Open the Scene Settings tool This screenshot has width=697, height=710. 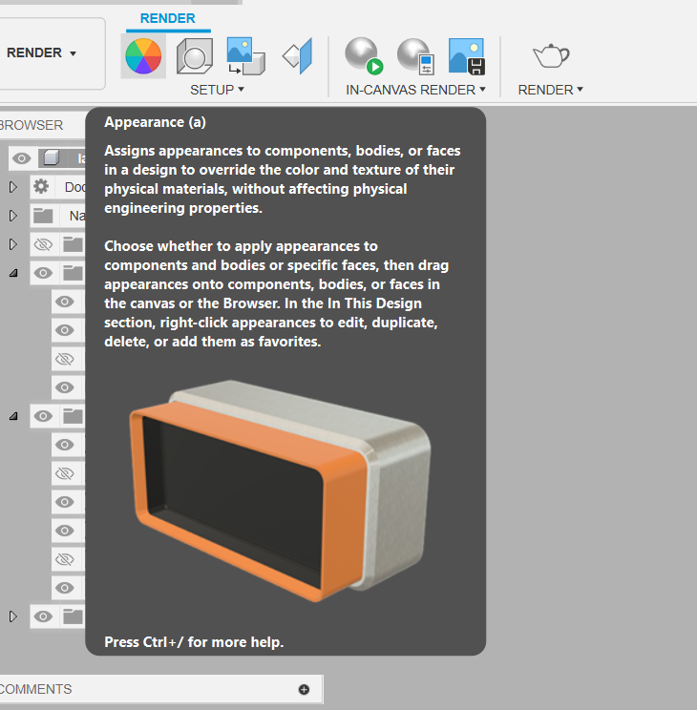tap(195, 56)
